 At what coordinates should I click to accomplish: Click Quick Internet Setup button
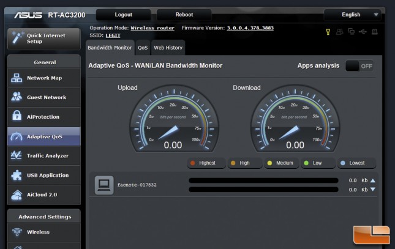click(x=44, y=39)
